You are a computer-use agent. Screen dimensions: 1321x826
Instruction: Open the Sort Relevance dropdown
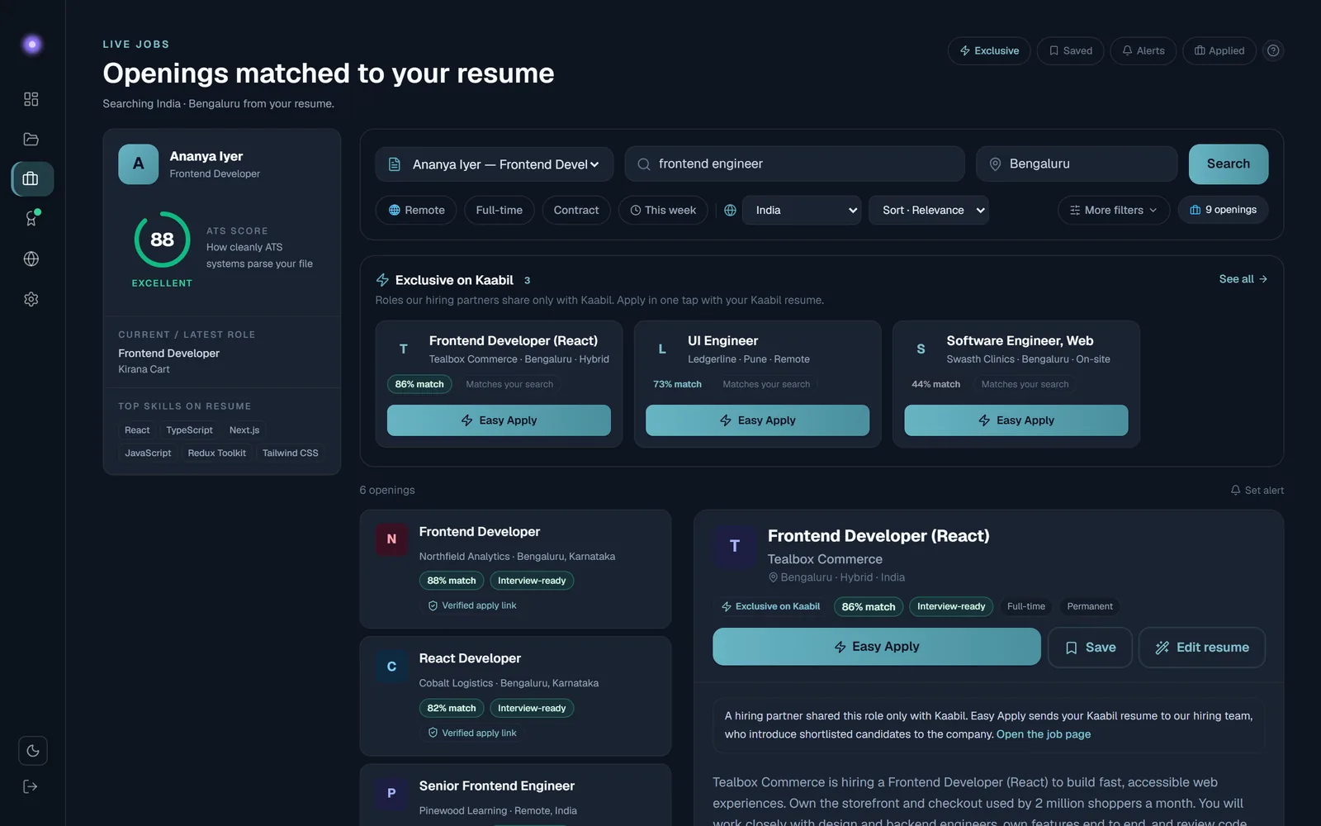click(929, 210)
